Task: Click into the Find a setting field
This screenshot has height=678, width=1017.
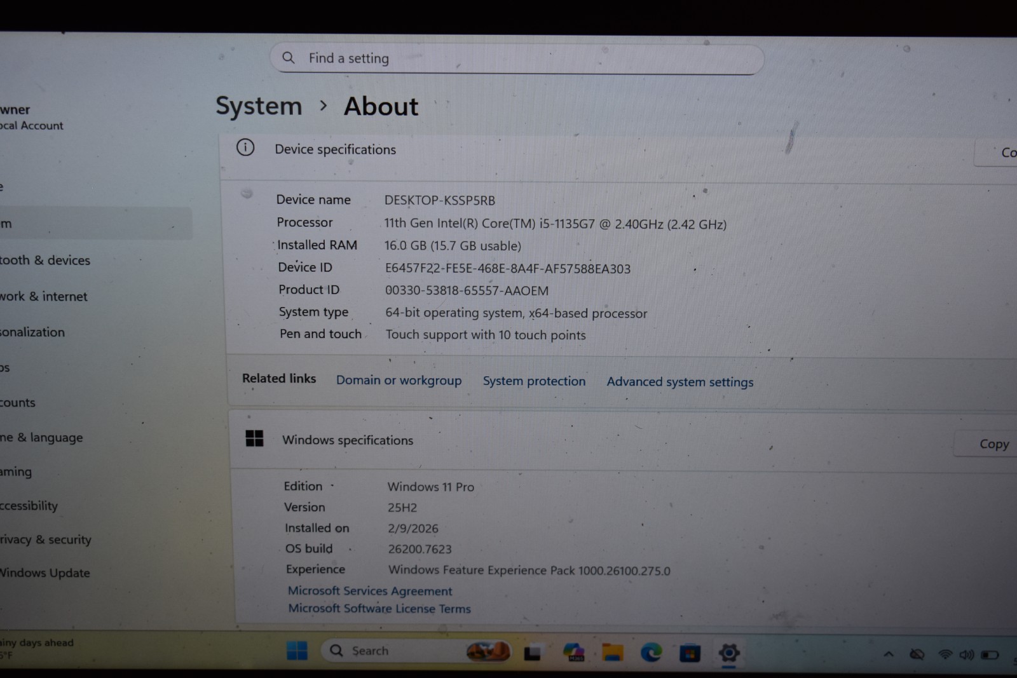Action: coord(517,59)
